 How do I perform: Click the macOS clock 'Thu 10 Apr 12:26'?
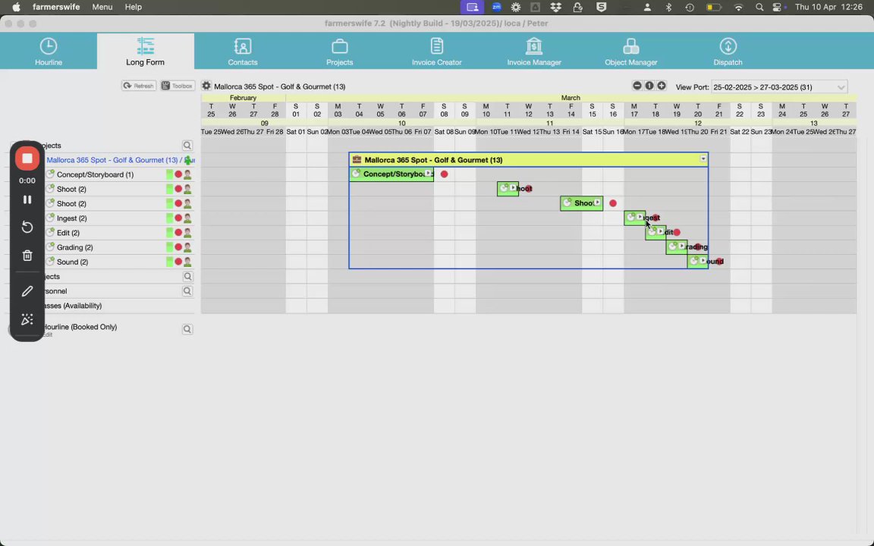tap(828, 8)
